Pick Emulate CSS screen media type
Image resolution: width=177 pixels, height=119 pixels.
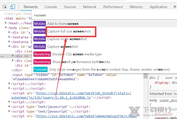point(77,54)
